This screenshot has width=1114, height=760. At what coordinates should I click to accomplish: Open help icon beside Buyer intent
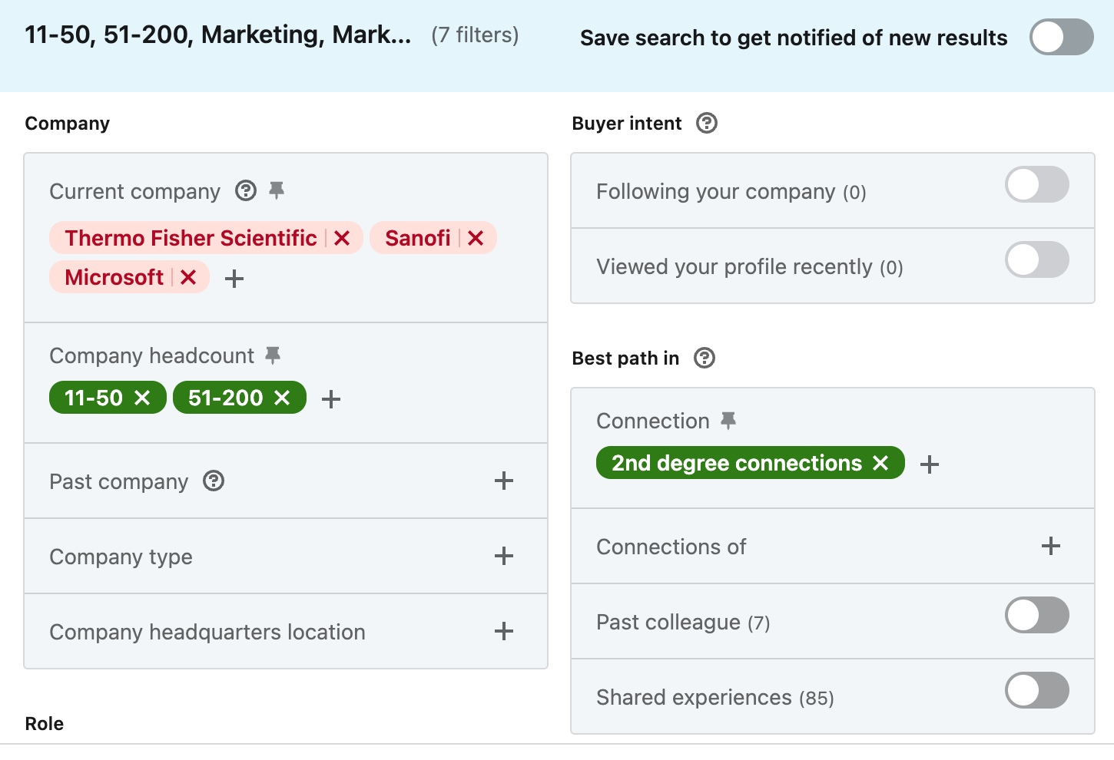707,123
